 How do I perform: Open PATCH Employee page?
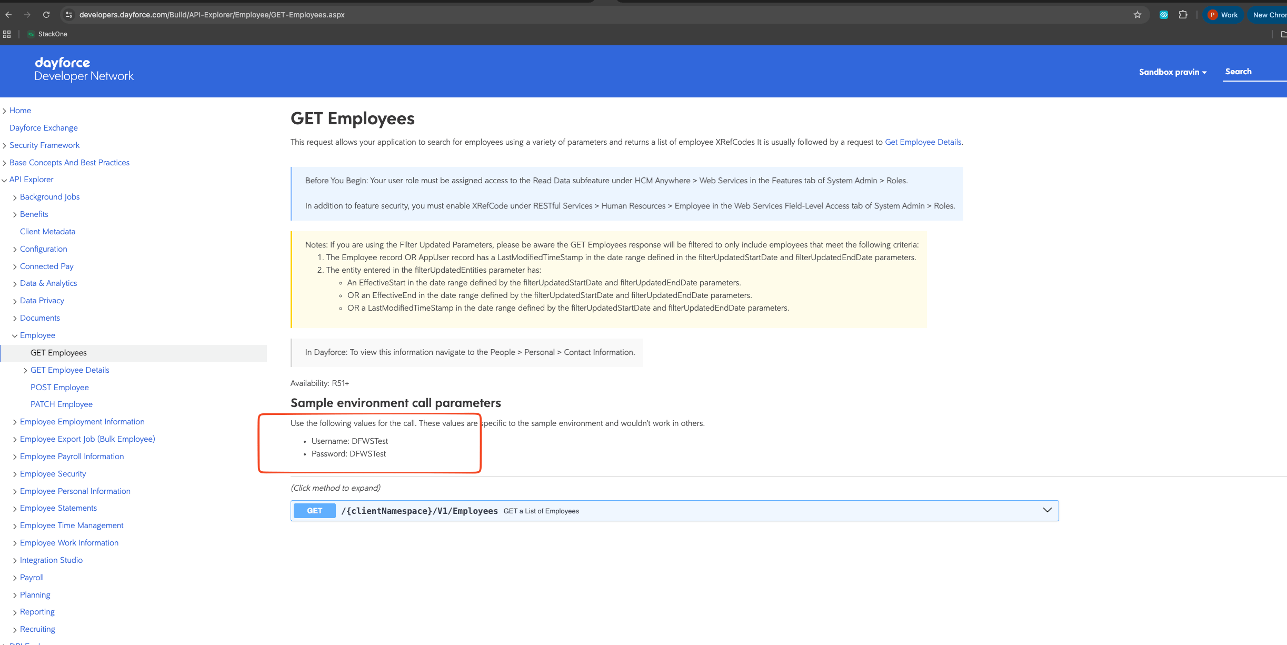(x=62, y=404)
